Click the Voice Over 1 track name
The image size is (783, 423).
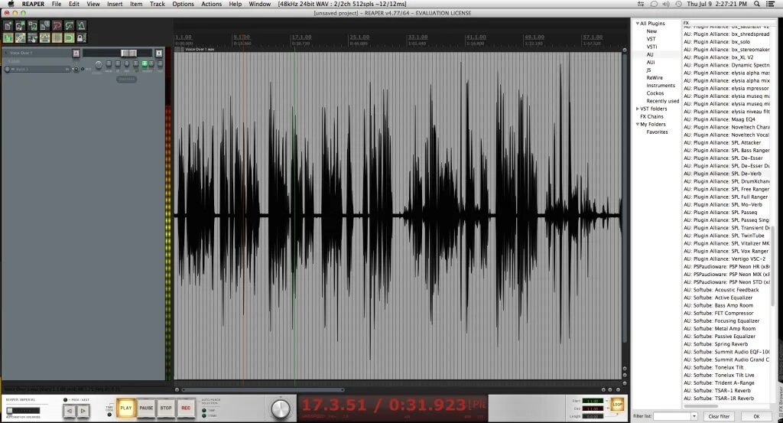[x=21, y=53]
